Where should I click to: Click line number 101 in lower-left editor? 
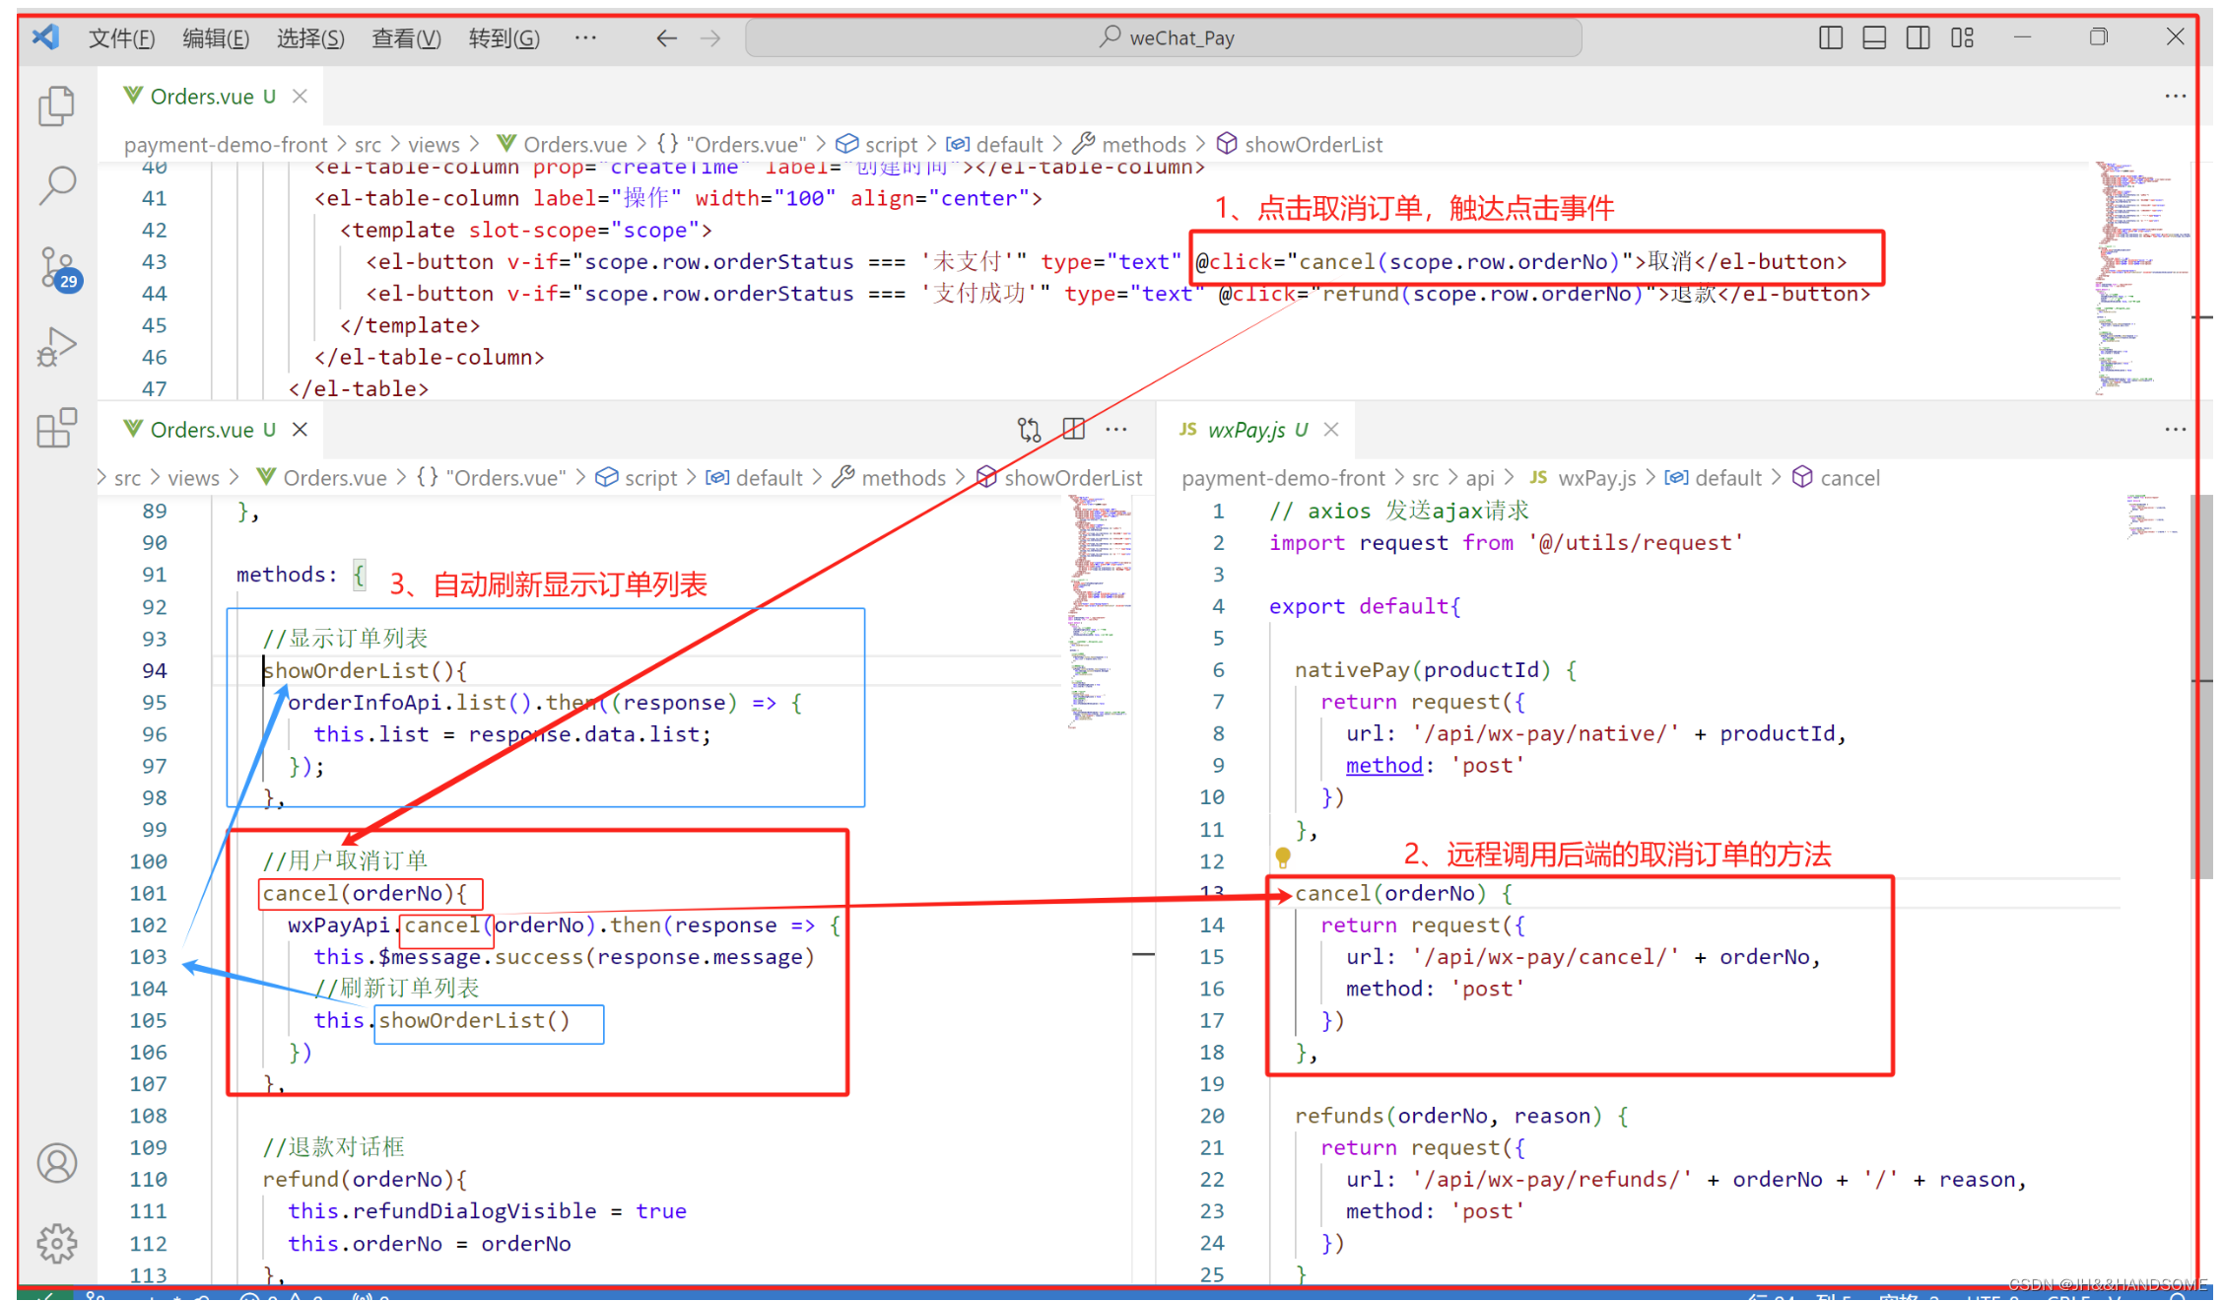click(x=148, y=893)
